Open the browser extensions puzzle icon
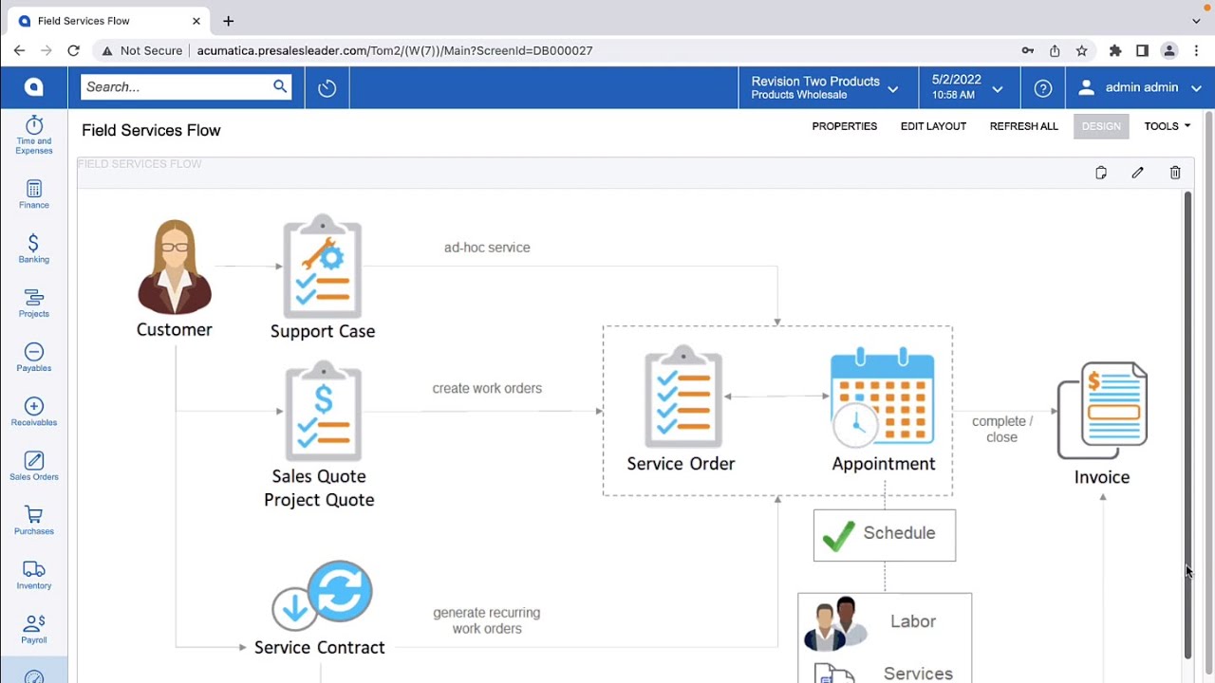The image size is (1215, 683). coord(1115,50)
